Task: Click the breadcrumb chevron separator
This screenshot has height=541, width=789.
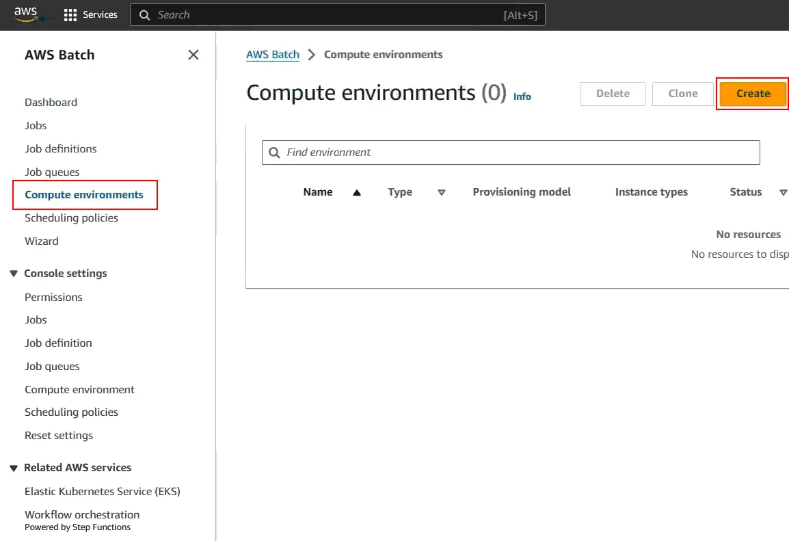Action: click(x=312, y=54)
